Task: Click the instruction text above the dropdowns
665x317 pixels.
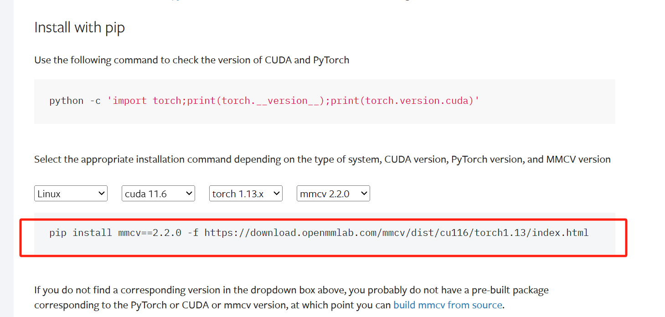Action: (322, 159)
